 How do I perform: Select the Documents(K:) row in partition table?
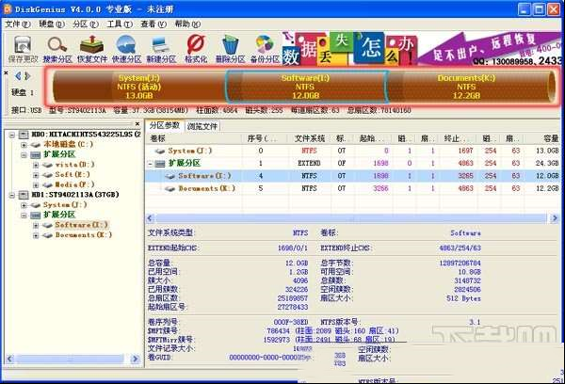click(x=352, y=188)
